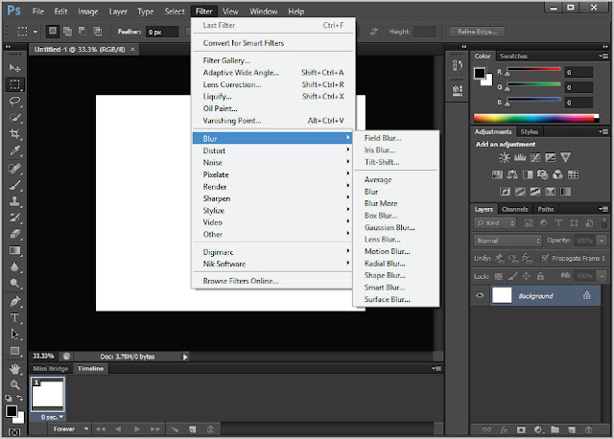The width and height of the screenshot is (614, 439).
Task: Select the Rectangular Marquee tool in toolbox
Action: click(14, 84)
